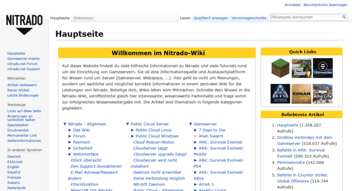Expand the Webinterface subcategory arrow
This screenshot has width=352, height=191.
pos(70,154)
